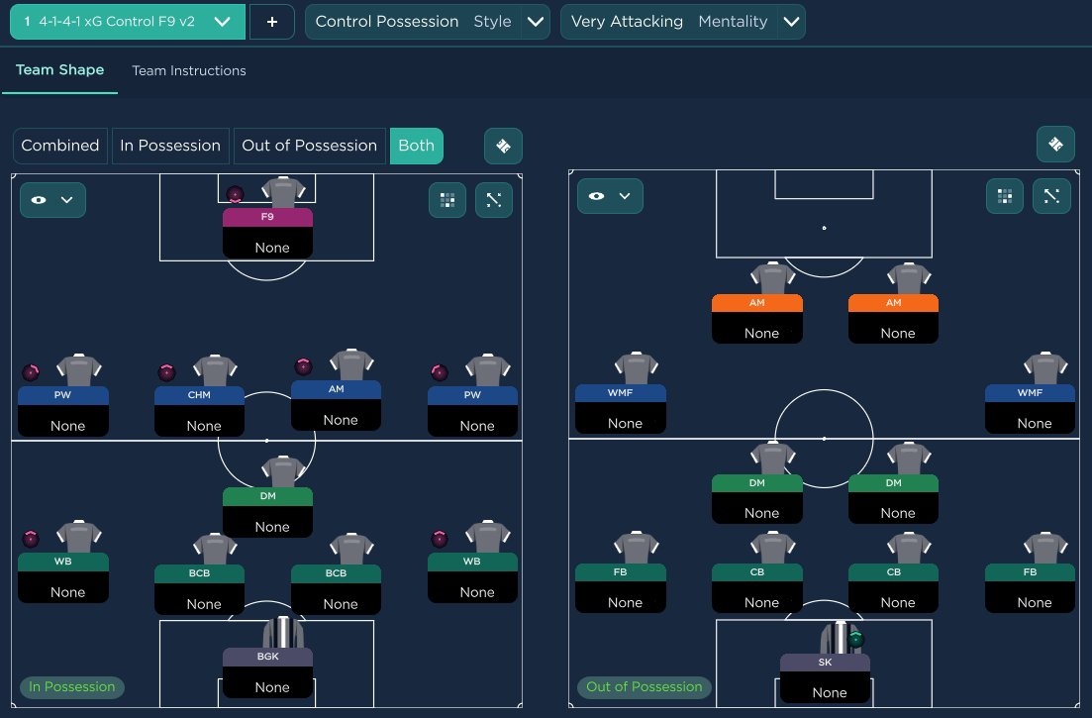Open grid view icon on In Possession pitch
Viewport: 1092px width, 718px height.
447,200
